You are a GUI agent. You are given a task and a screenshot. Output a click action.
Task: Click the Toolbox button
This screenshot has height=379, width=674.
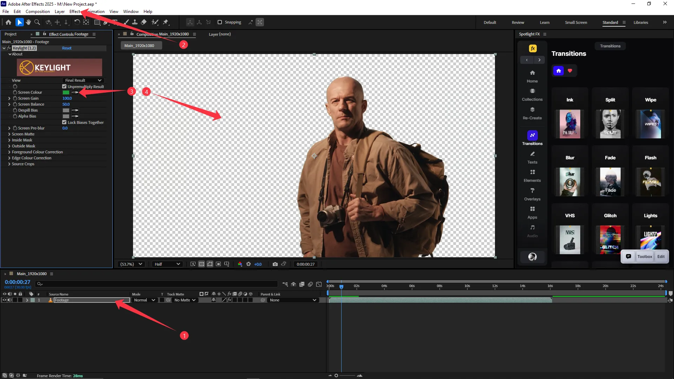pyautogui.click(x=645, y=257)
